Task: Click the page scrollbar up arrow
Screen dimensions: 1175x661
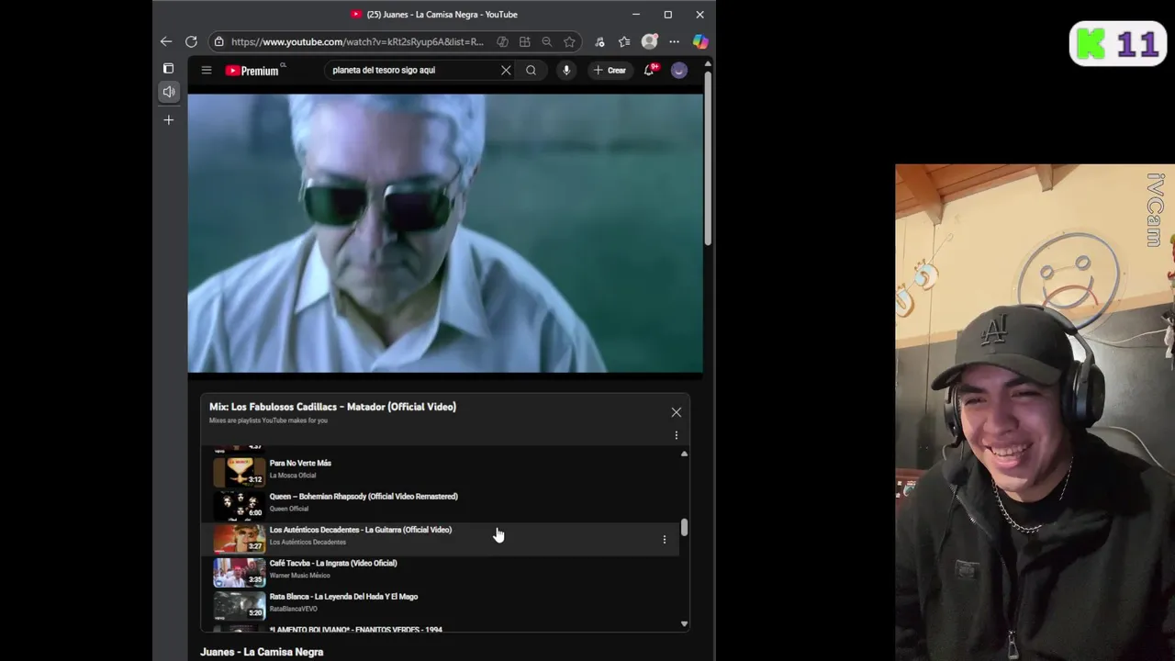Action: coord(708,63)
